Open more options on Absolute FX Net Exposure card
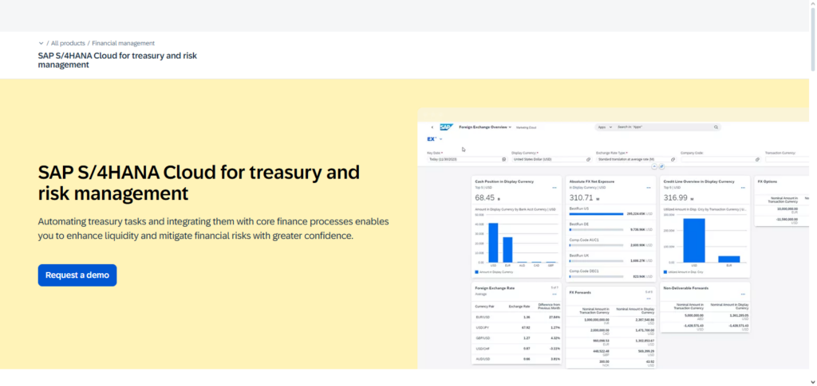The height and width of the screenshot is (386, 817). 649,188
